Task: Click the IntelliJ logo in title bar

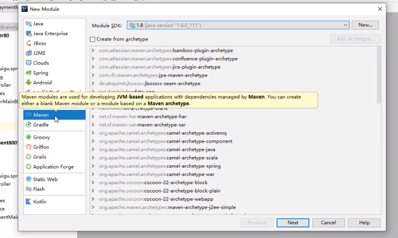Action: (24, 9)
